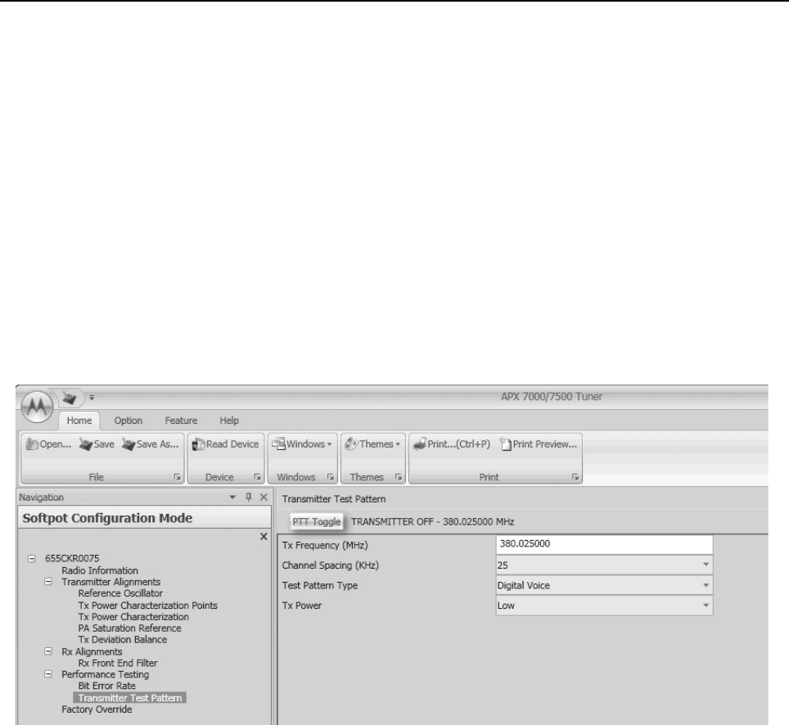Open Rx Front End Filter
789x725 pixels.
[x=118, y=663]
